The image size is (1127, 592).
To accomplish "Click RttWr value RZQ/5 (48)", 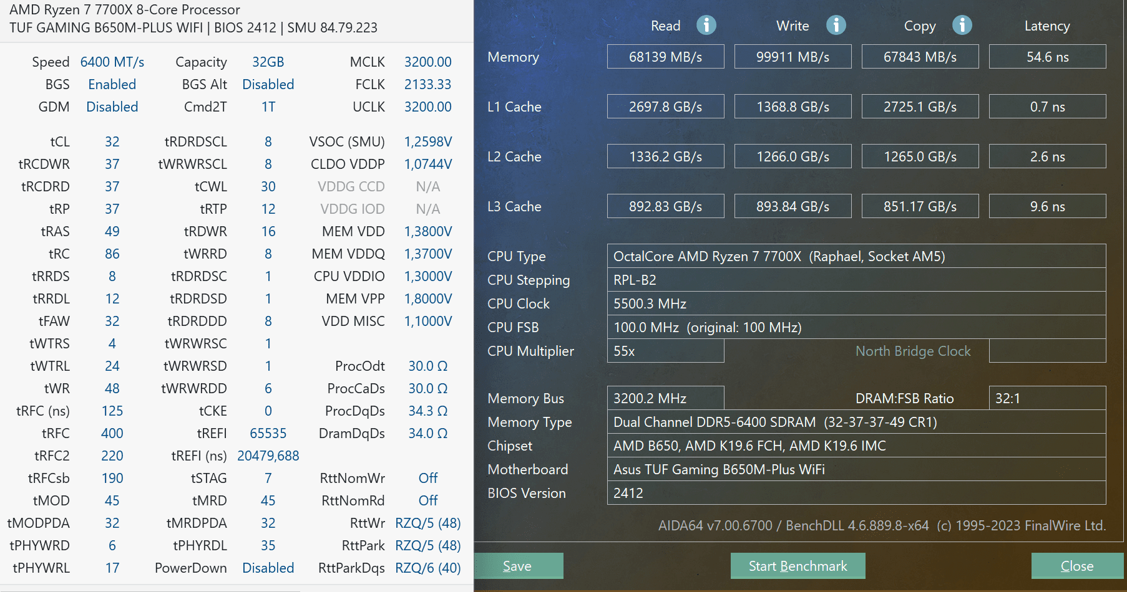I will pos(428,523).
